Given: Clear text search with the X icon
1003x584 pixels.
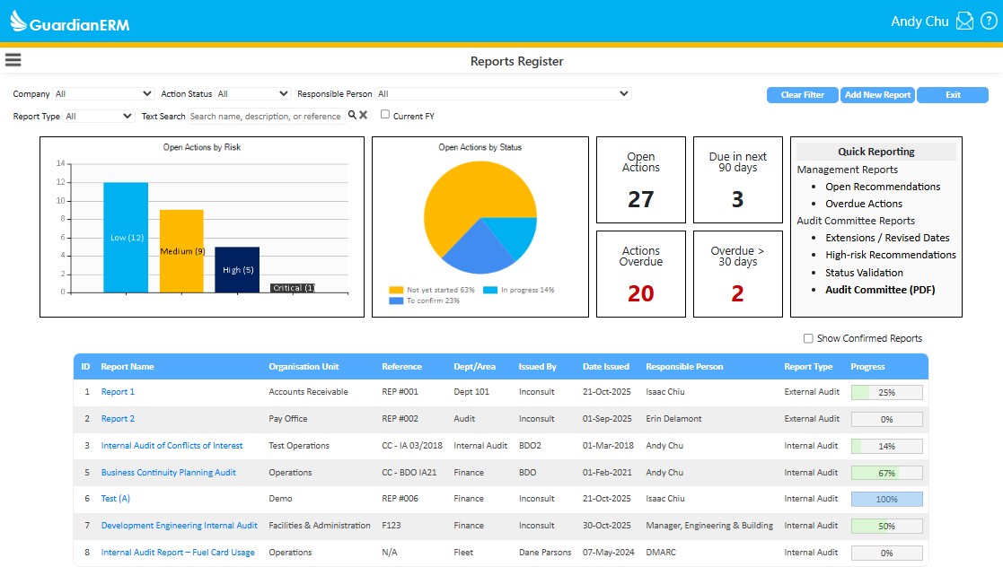Looking at the screenshot, I should click(x=364, y=116).
